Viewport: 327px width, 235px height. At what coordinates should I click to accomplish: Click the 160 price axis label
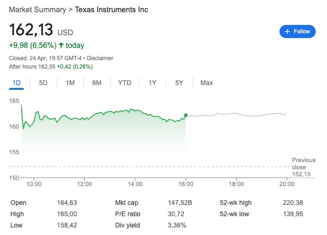pyautogui.click(x=14, y=127)
